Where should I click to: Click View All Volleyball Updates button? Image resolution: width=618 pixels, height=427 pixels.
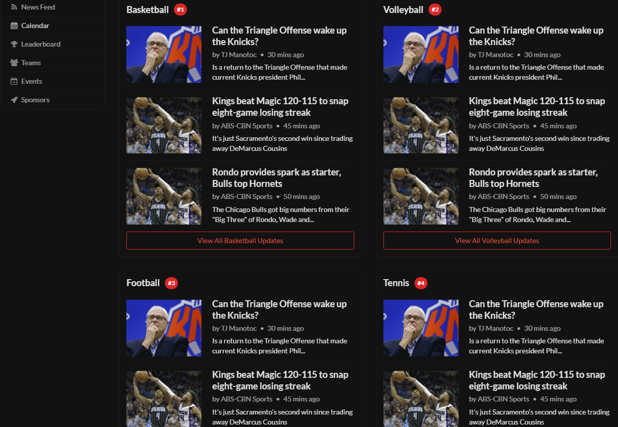[x=497, y=241]
